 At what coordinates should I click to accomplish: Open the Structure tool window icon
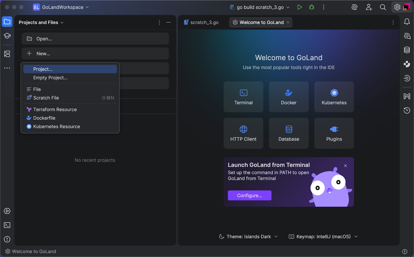[x=7, y=54]
